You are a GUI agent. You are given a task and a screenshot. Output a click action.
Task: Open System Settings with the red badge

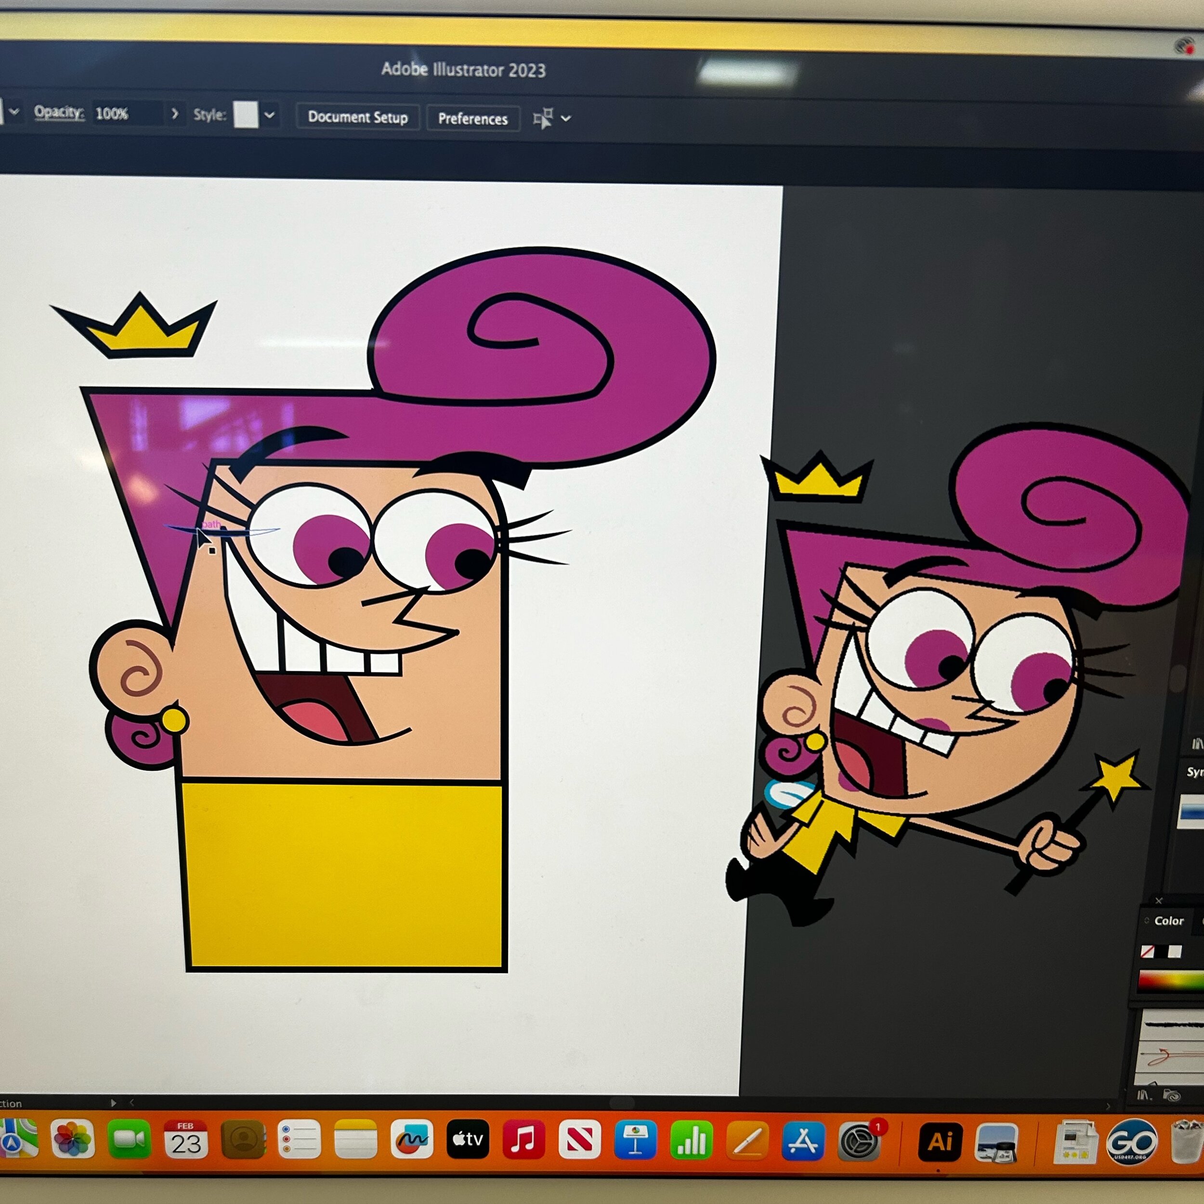click(x=860, y=1141)
